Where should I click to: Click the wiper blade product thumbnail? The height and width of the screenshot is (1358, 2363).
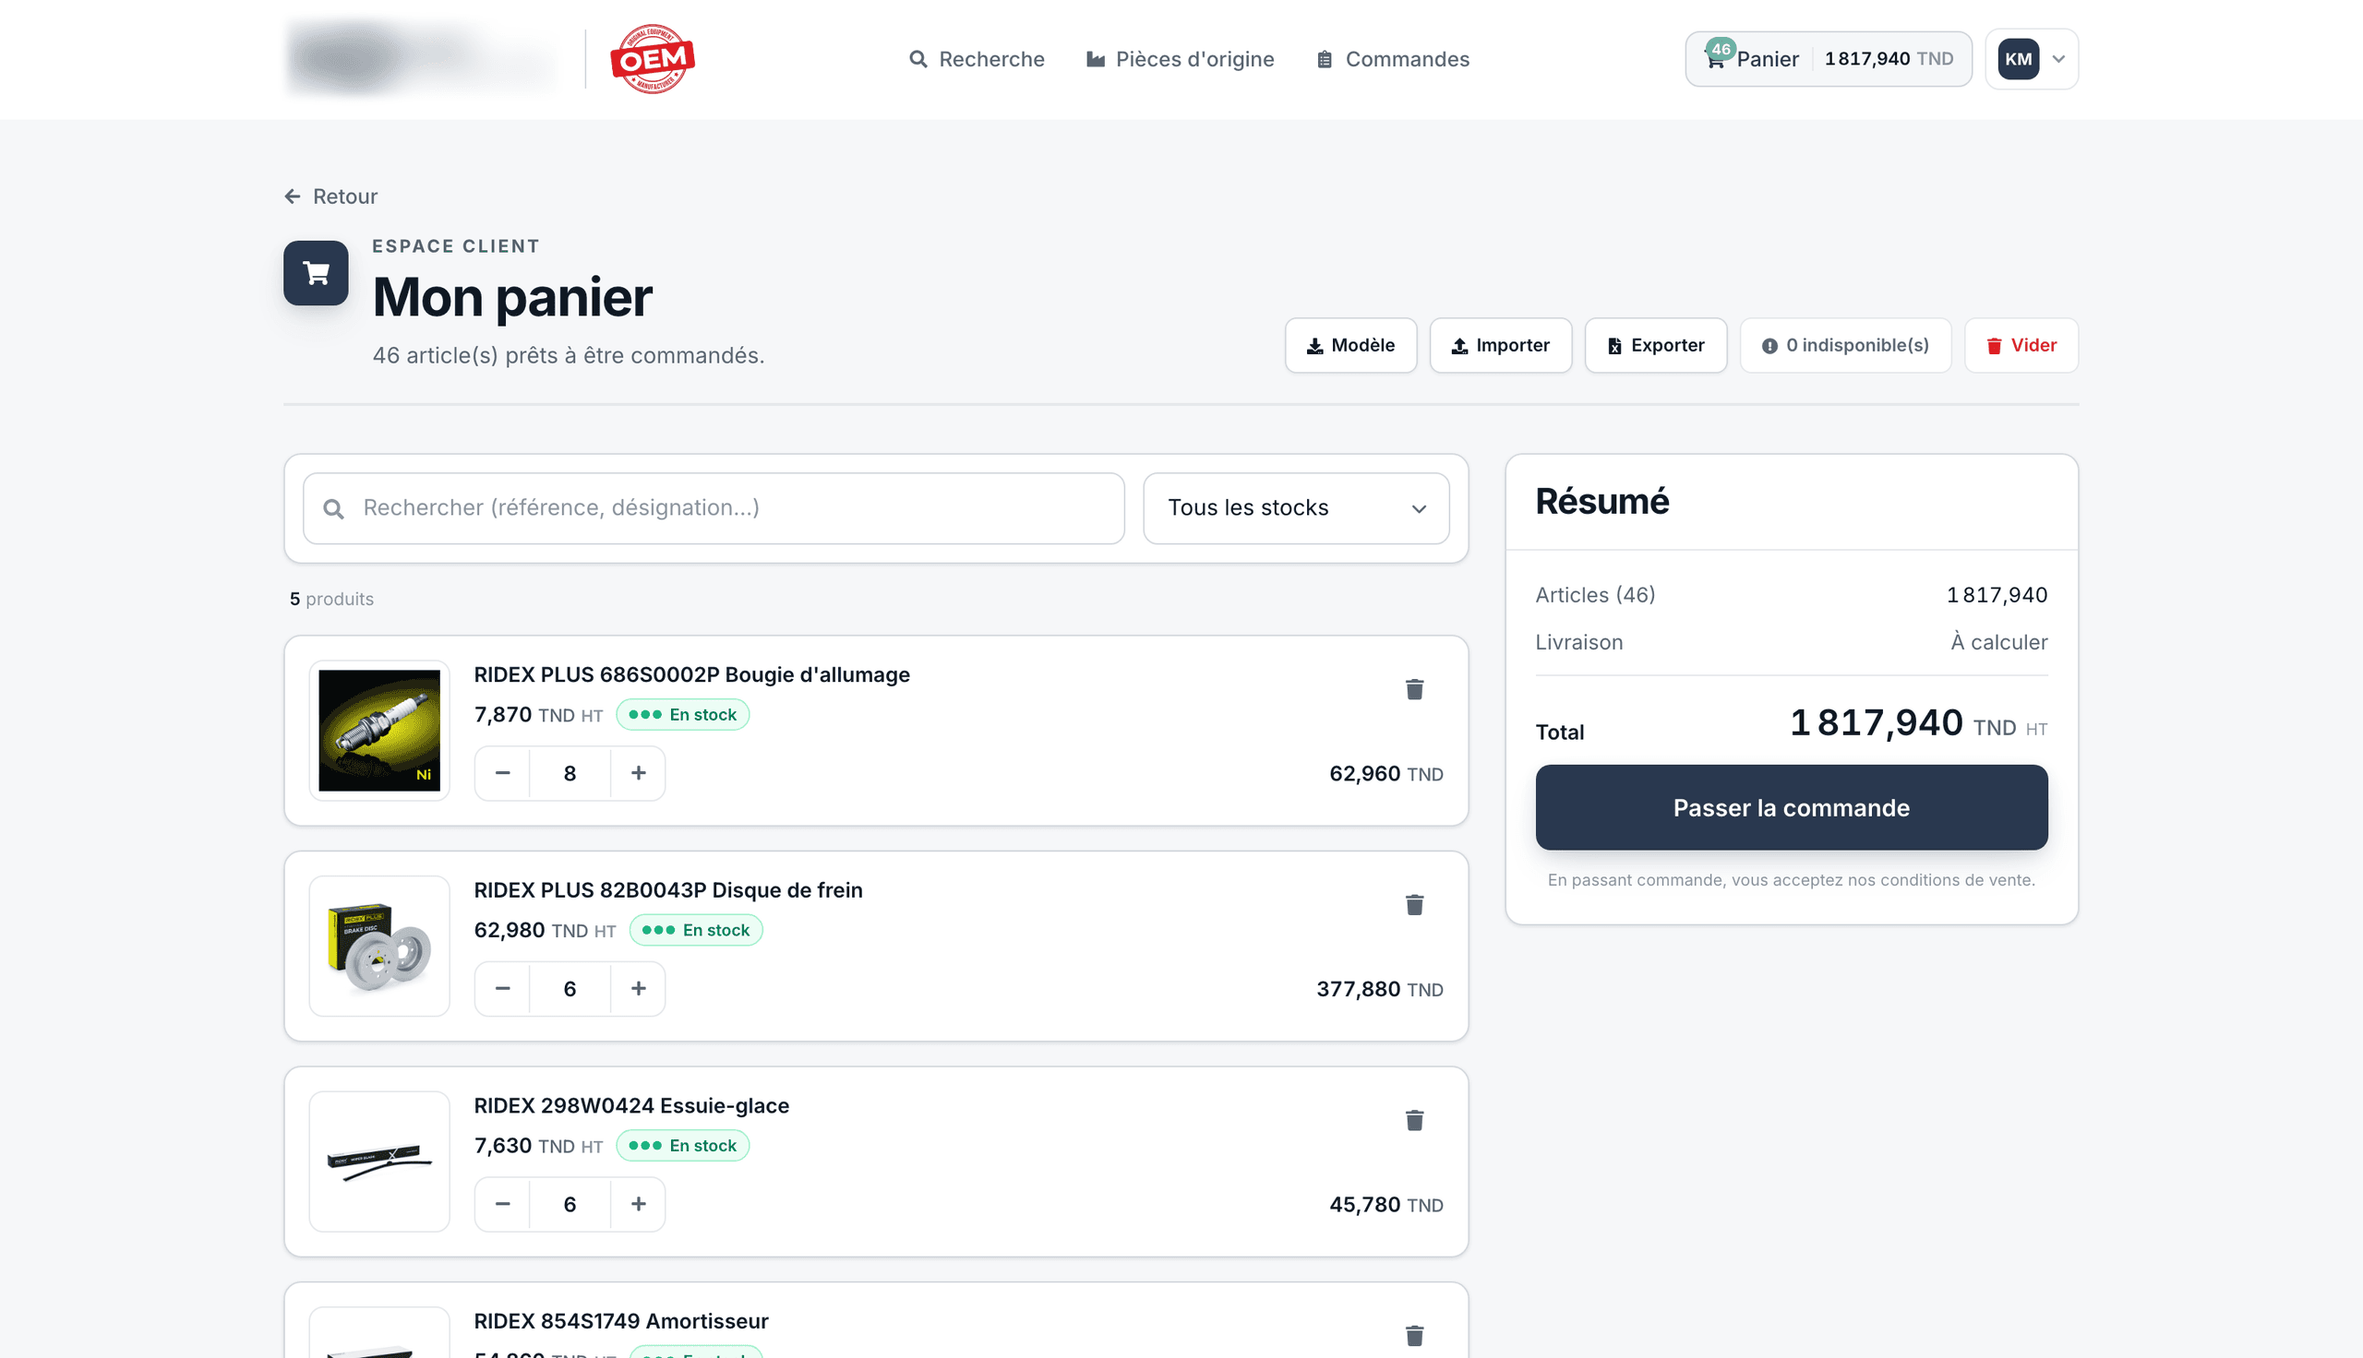(x=378, y=1161)
